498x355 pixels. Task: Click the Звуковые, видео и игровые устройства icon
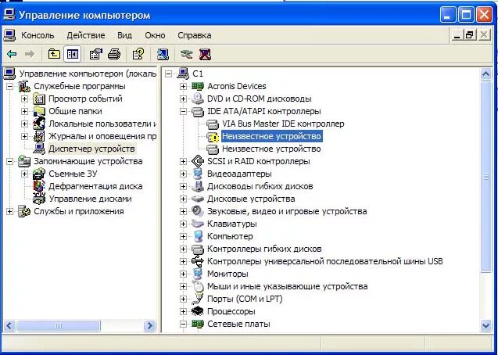(x=198, y=211)
